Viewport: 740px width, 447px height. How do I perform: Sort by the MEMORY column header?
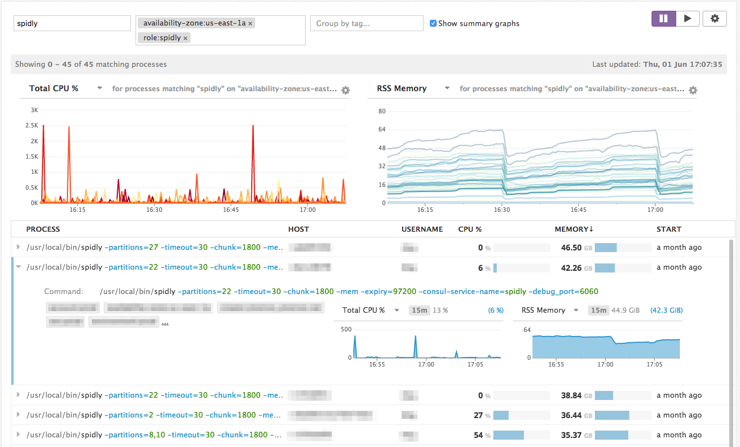pyautogui.click(x=573, y=229)
